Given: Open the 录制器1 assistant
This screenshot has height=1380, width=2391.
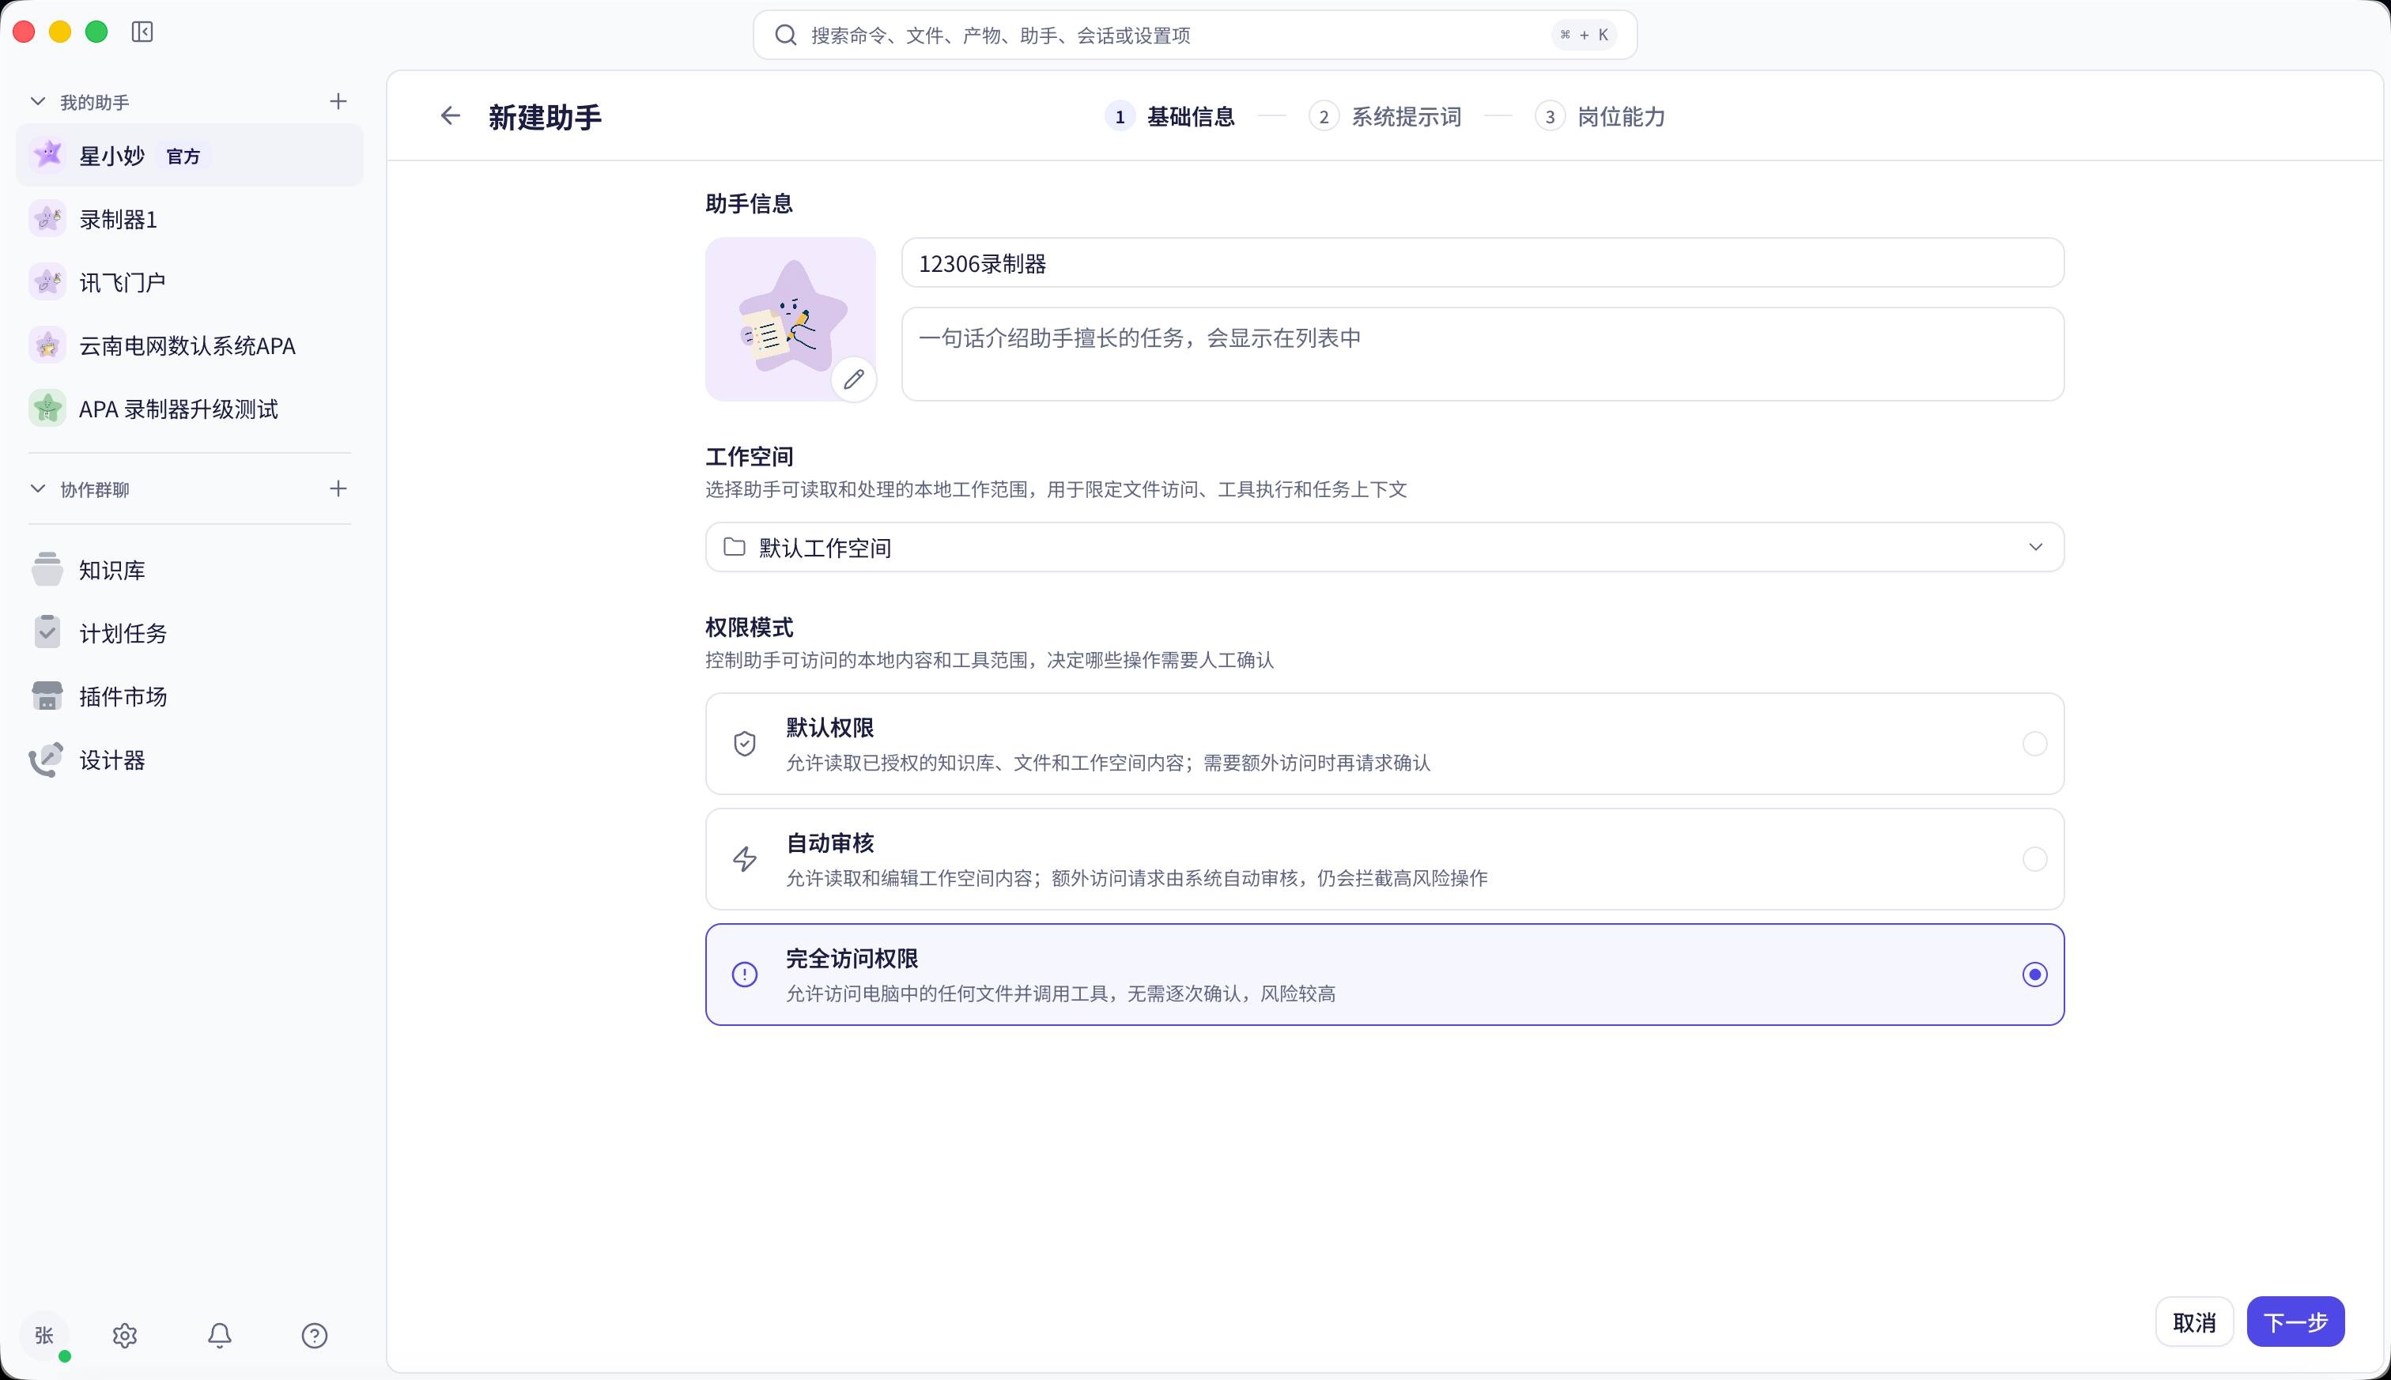Looking at the screenshot, I should (190, 219).
